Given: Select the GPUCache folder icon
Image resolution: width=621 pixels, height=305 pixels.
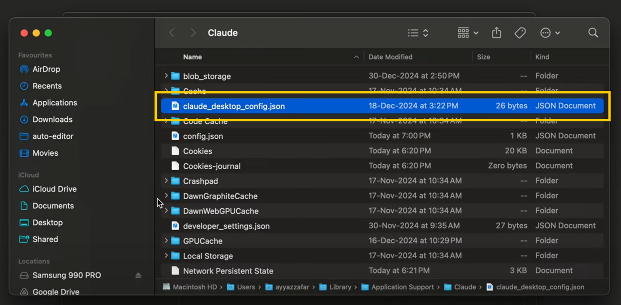Looking at the screenshot, I should pyautogui.click(x=175, y=241).
